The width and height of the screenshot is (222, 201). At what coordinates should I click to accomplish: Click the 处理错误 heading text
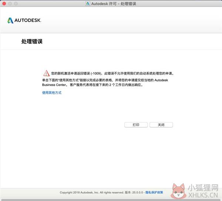32,41
